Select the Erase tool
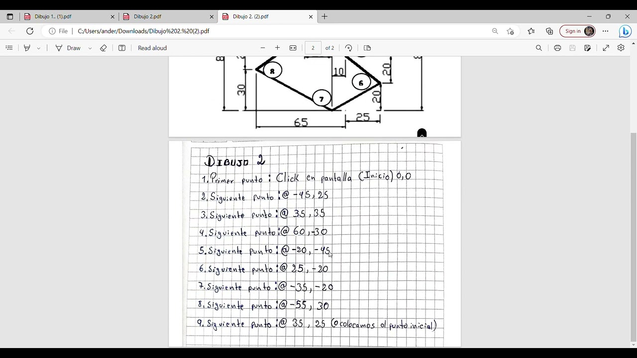This screenshot has height=358, width=637. coord(104,48)
